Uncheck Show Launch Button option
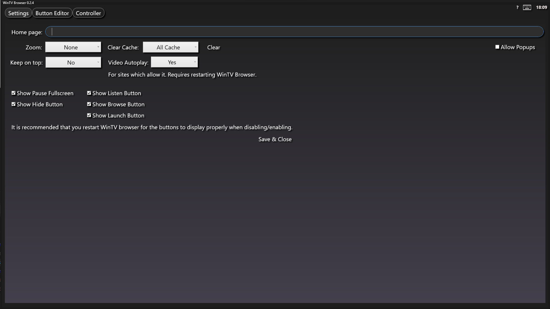 tap(89, 115)
